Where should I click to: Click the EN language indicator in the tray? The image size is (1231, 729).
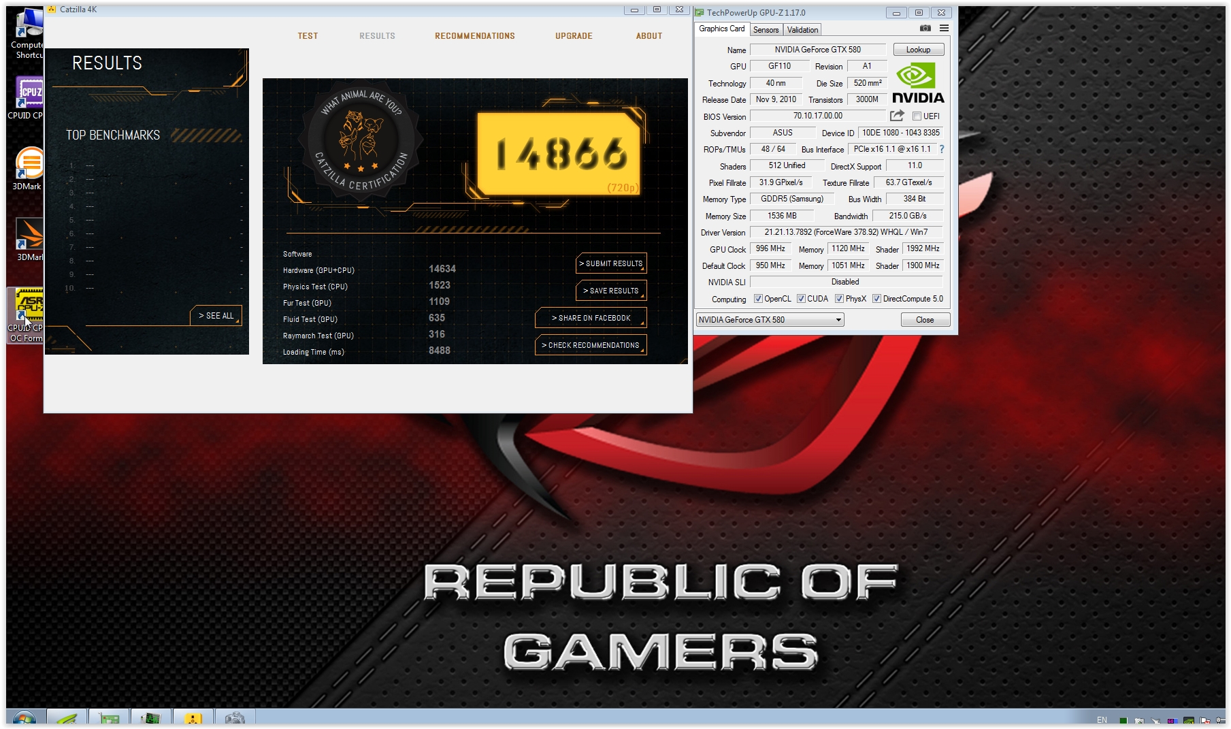(1102, 719)
